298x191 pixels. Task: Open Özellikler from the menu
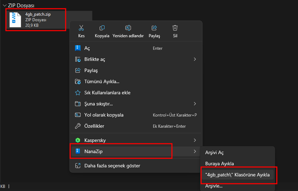(136, 126)
